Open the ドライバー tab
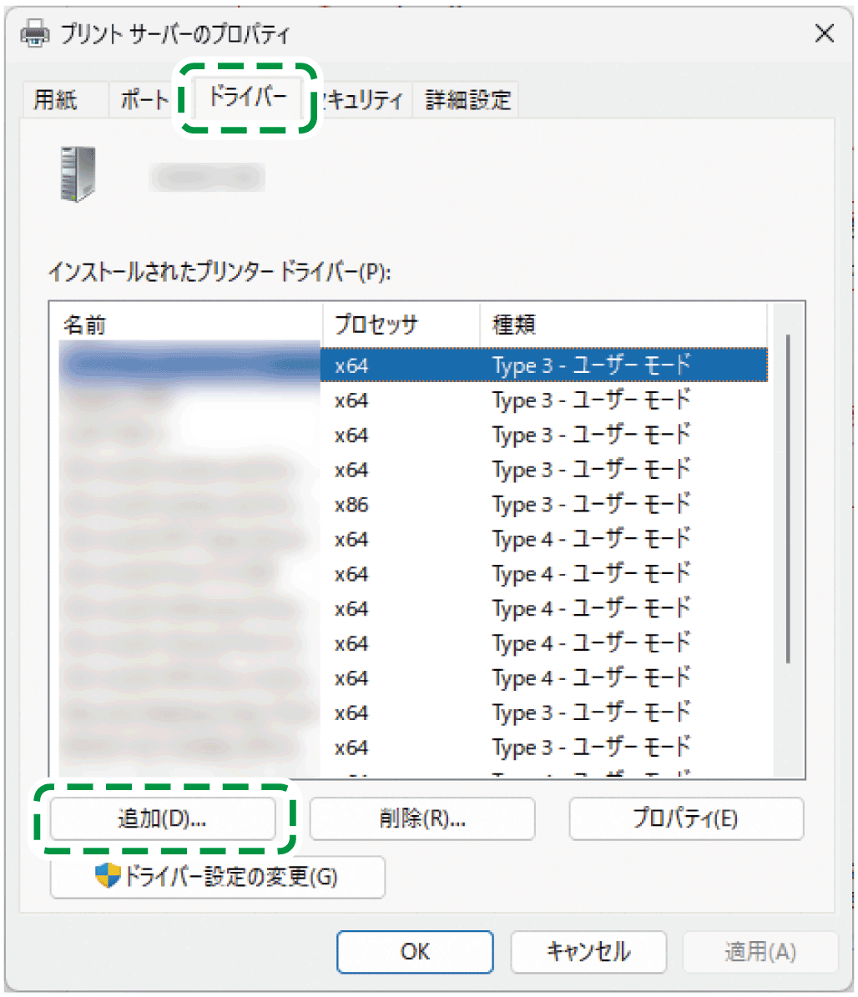 pos(246,97)
